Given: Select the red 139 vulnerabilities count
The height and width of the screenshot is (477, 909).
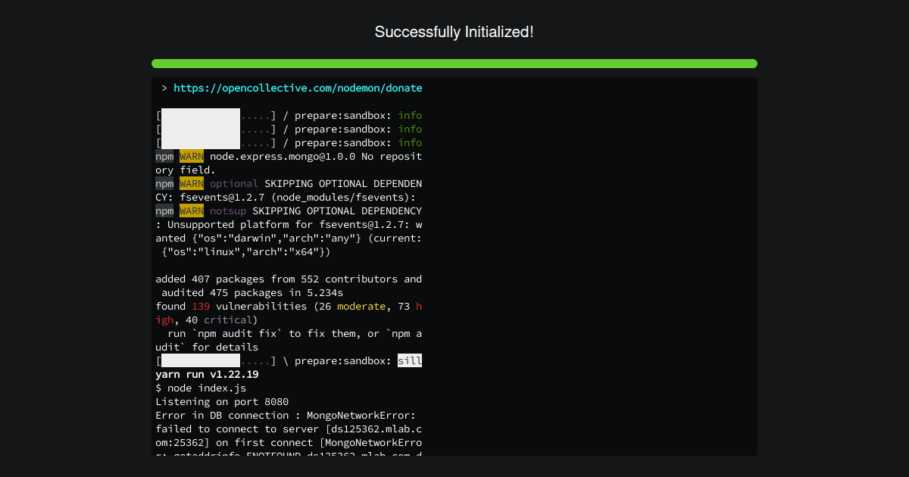Looking at the screenshot, I should point(200,306).
